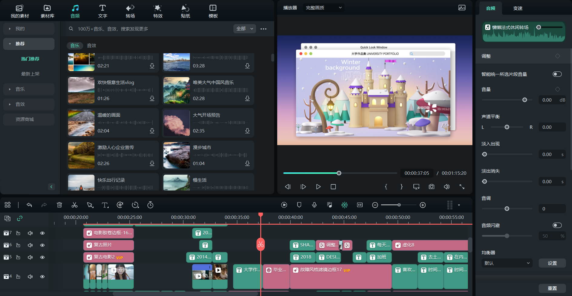The height and width of the screenshot is (296, 572).
Task: Click the marker shield icon in timeline toolbar
Action: click(299, 205)
